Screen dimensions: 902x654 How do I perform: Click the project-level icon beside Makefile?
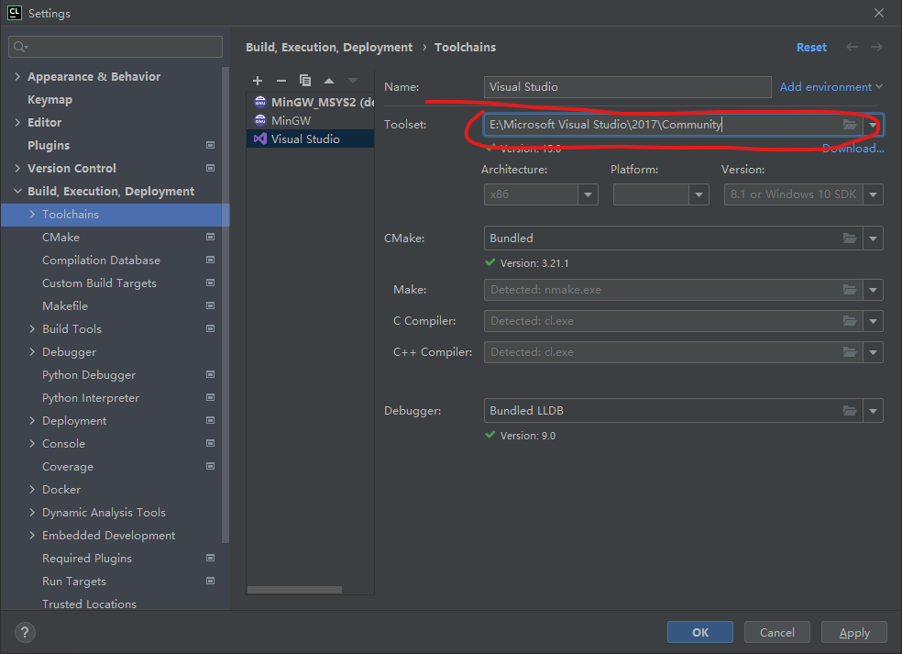click(211, 305)
